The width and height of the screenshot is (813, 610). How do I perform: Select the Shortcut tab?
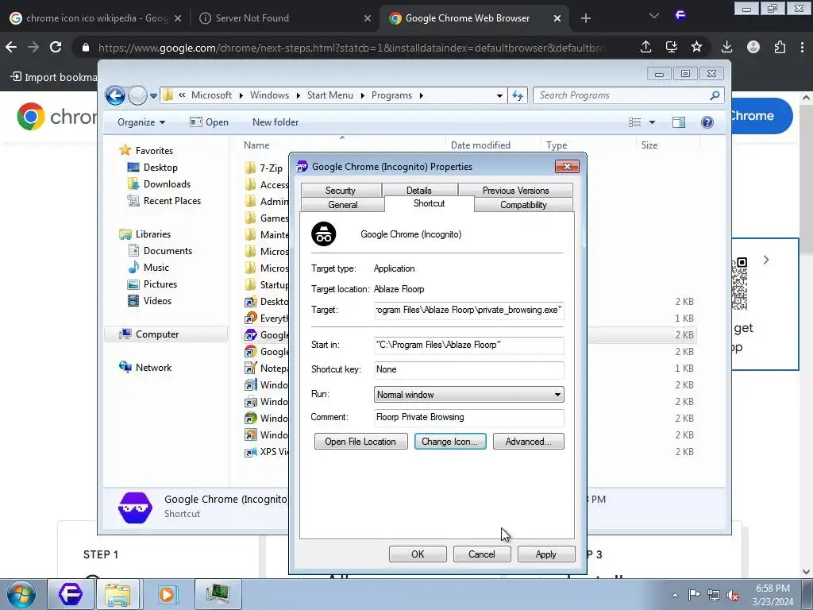[429, 203]
